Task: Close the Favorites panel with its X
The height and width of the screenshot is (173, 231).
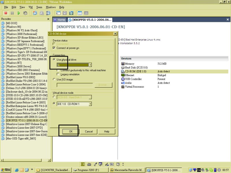Action: click(48, 19)
